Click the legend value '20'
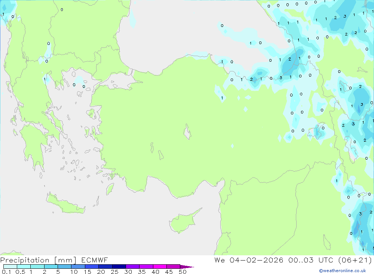This screenshot has width=374, height=274. [101, 272]
